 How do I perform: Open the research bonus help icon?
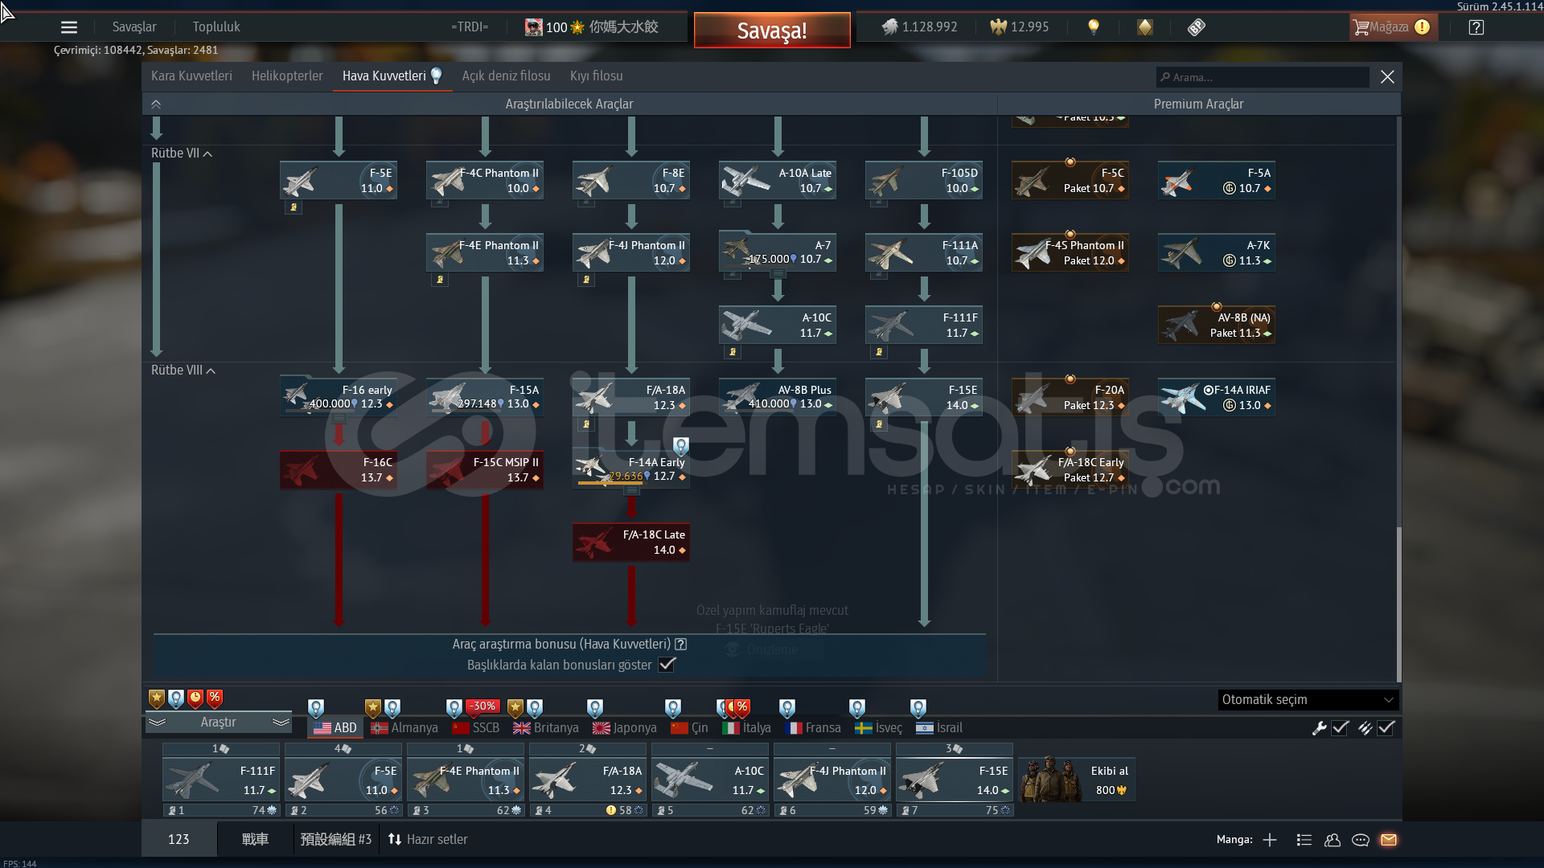(681, 645)
